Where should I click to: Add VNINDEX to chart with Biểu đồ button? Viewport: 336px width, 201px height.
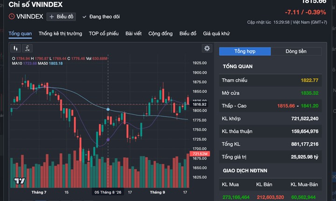(61, 17)
